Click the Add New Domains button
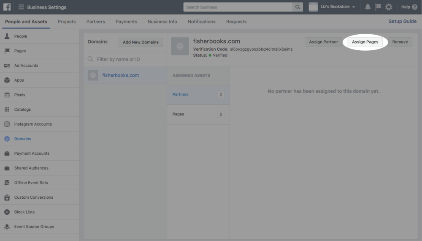 tap(141, 42)
